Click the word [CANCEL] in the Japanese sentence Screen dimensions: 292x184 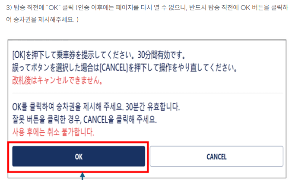click(x=114, y=68)
